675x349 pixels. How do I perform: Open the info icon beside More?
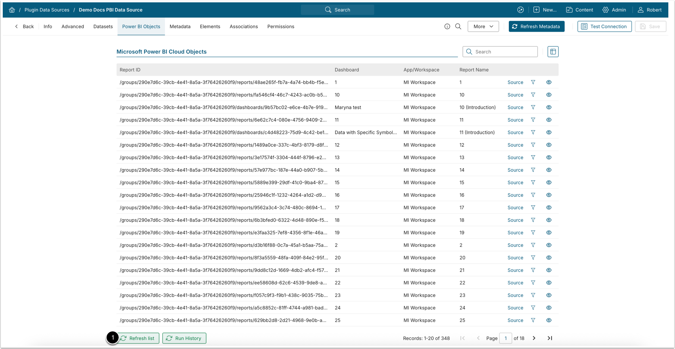[447, 27]
